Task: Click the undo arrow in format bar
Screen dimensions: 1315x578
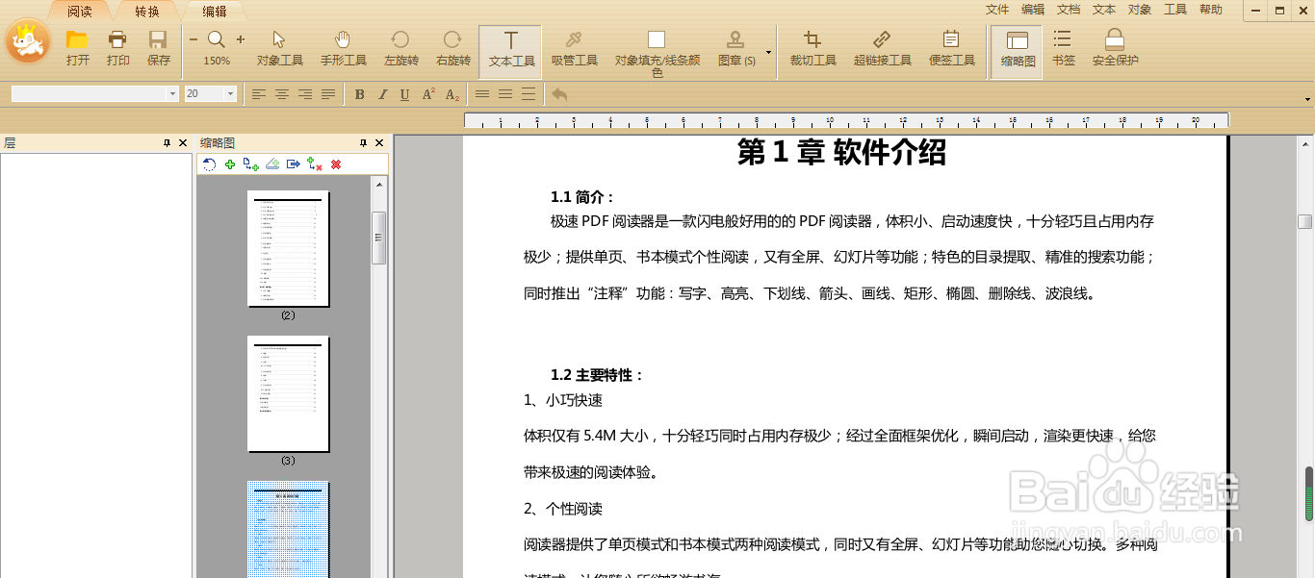Action: coord(559,94)
